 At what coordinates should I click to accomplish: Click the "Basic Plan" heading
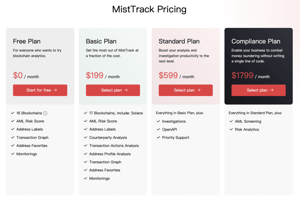101,41
